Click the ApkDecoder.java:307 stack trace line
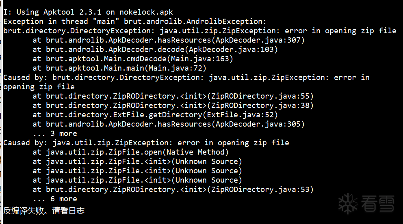 169,40
